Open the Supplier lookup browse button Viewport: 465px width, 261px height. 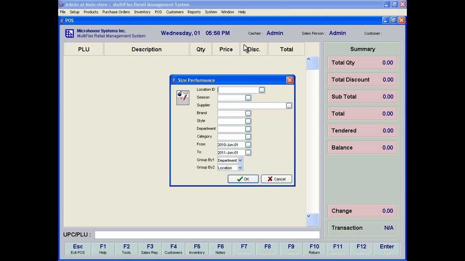click(289, 105)
